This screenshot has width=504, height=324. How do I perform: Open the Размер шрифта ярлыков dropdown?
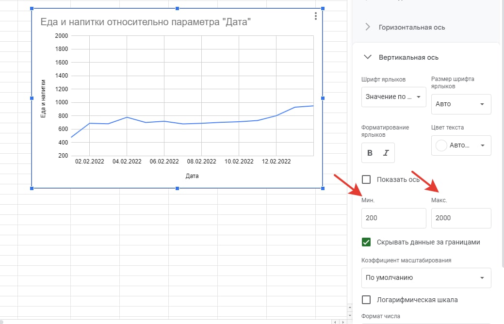[x=461, y=104]
